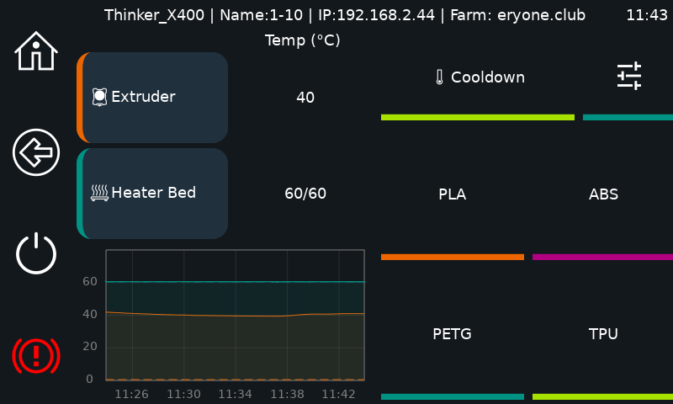Go to the home screen icon
This screenshot has width=673, height=404.
(x=36, y=50)
